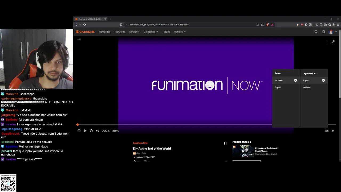This screenshot has width=341, height=192.
Task: Enter fullscreen with the expand arrows icon
Action: click(x=333, y=42)
